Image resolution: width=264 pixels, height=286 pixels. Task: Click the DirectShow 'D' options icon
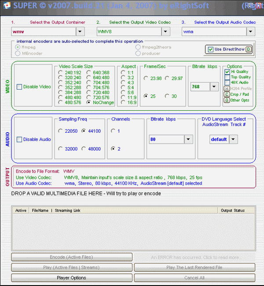point(249,49)
